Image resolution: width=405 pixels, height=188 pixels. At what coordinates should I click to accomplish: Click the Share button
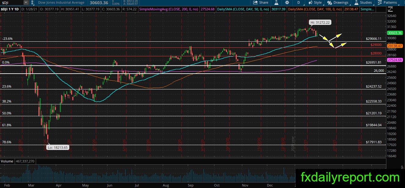coord(261,2)
